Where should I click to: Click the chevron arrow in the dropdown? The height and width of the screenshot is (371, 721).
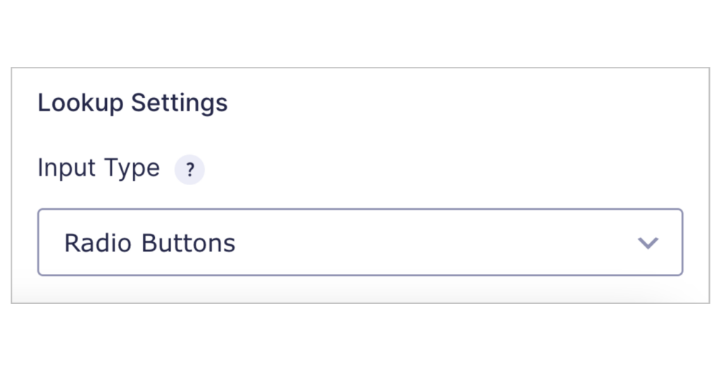[647, 243]
